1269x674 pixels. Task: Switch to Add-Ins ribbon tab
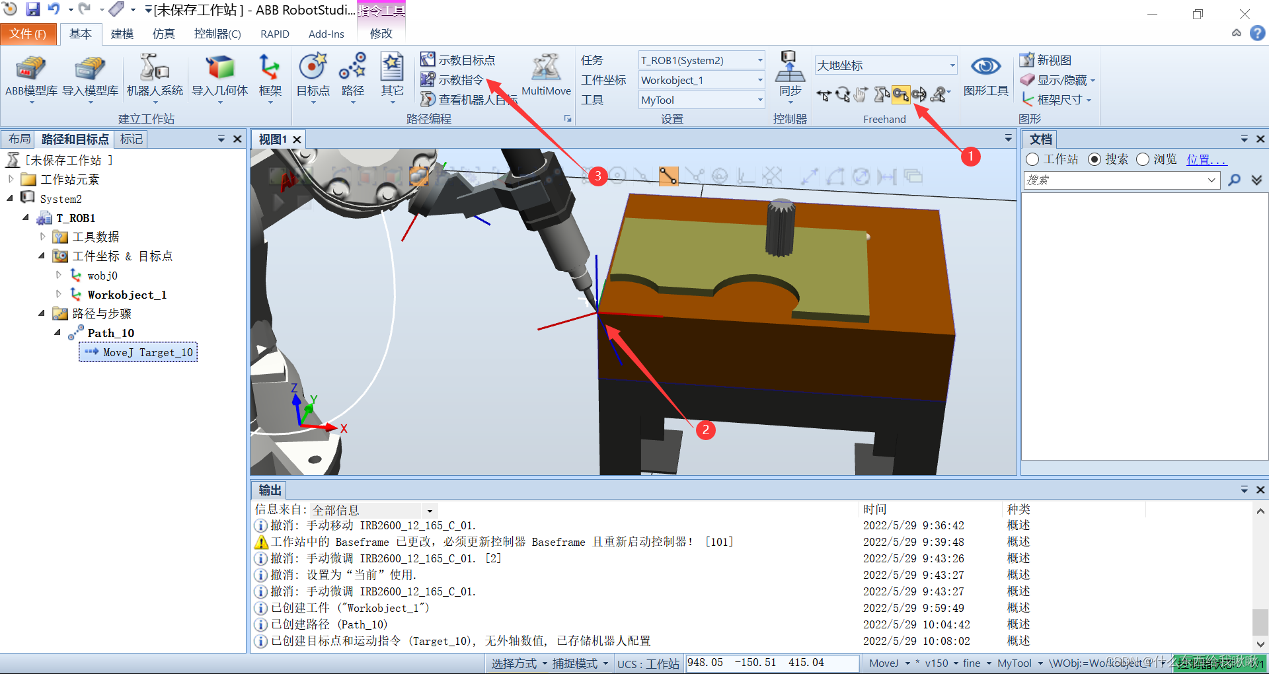click(327, 34)
